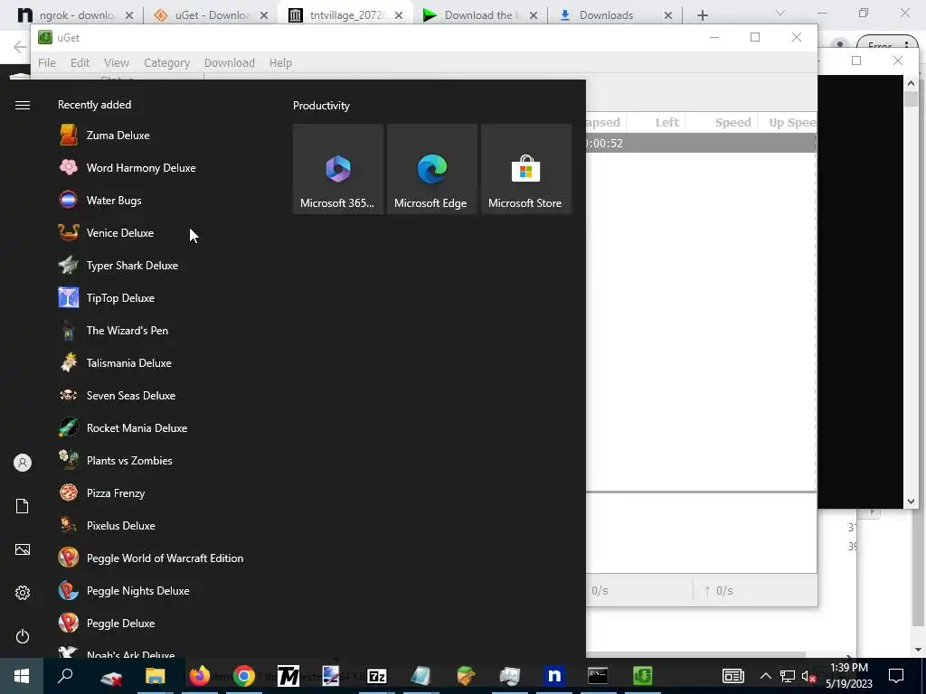Open the Microsoft 365 tile
Image resolution: width=926 pixels, height=694 pixels.
(x=338, y=169)
